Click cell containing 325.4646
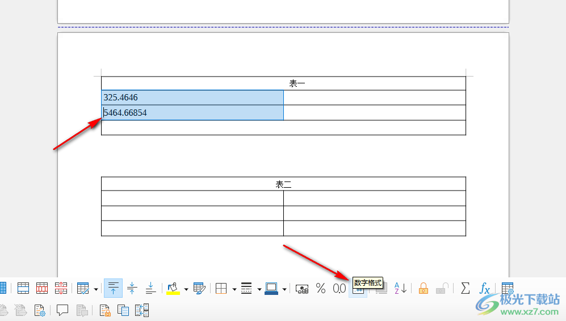Screen dimensions: 566x321 click(192, 98)
